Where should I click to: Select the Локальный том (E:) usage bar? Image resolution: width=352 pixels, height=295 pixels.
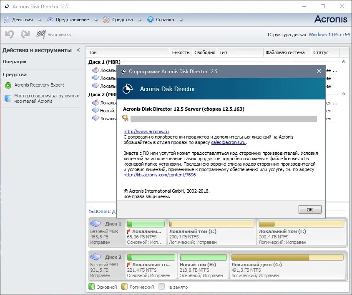tap(212, 224)
